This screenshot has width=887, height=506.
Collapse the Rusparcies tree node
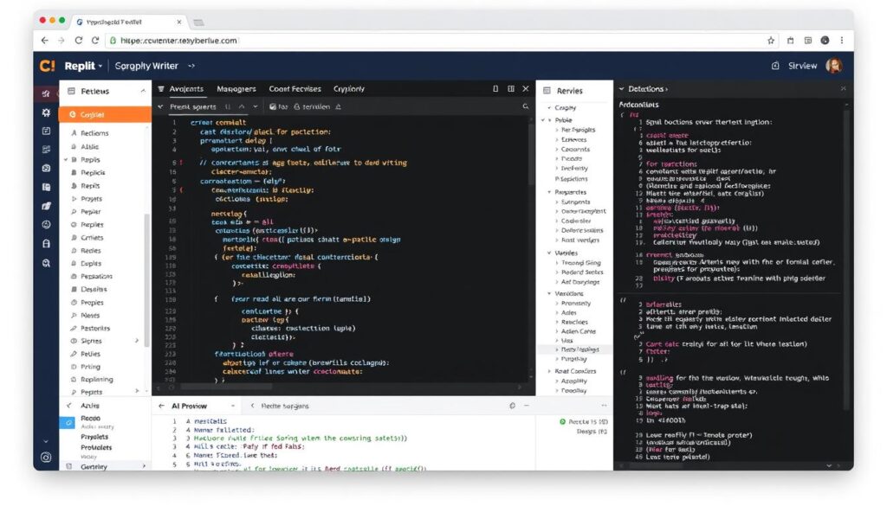click(548, 192)
